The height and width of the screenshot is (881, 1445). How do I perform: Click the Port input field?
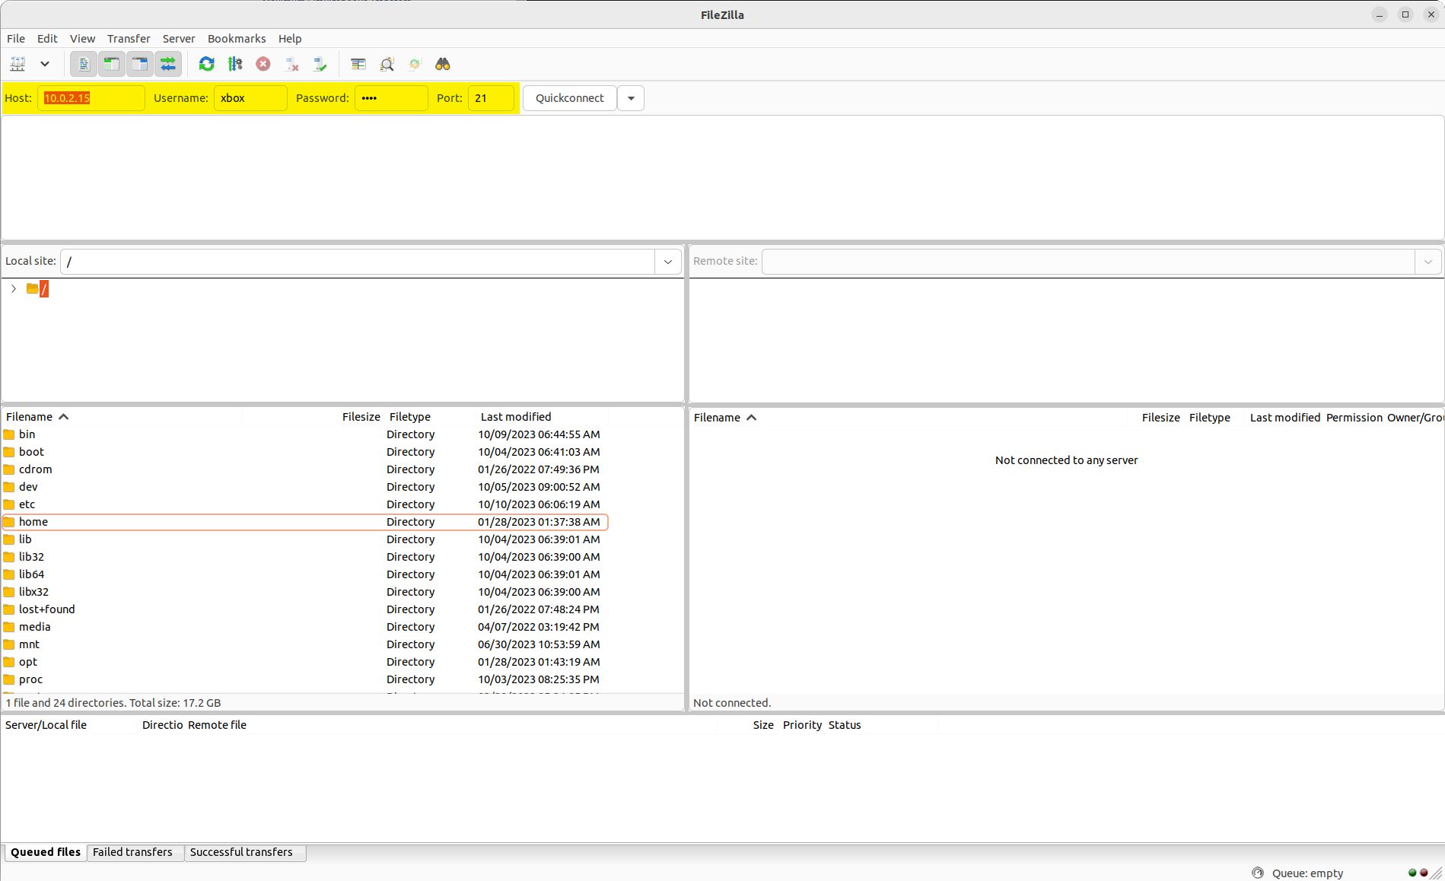tap(491, 98)
